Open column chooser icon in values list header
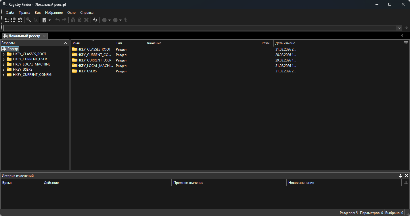 [x=406, y=43]
